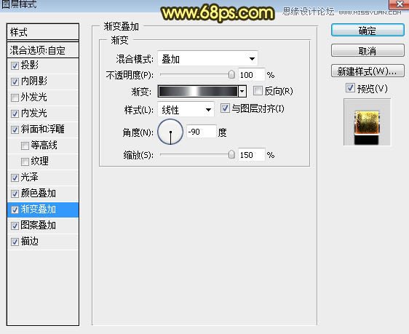Select the 等高线 sub-entry label
Image resolution: width=409 pixels, height=334 pixels.
click(x=44, y=146)
